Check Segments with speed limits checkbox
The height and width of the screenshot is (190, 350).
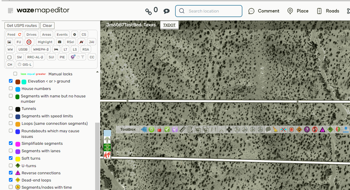[x=11, y=116]
